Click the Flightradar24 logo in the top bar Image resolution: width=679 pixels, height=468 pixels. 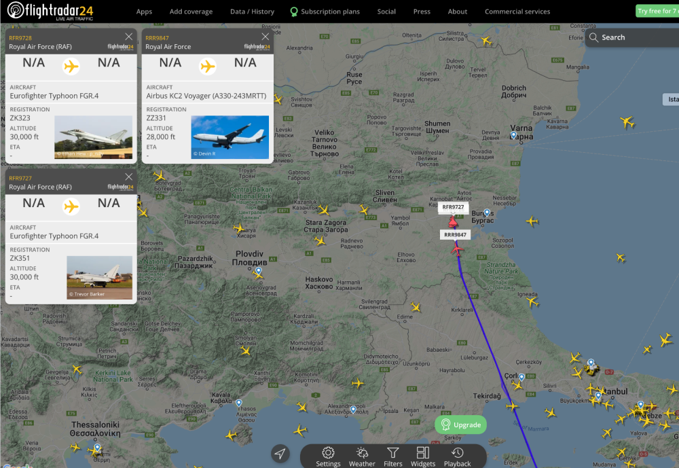[50, 11]
